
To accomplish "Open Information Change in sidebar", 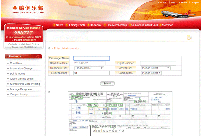I will 21,68.
